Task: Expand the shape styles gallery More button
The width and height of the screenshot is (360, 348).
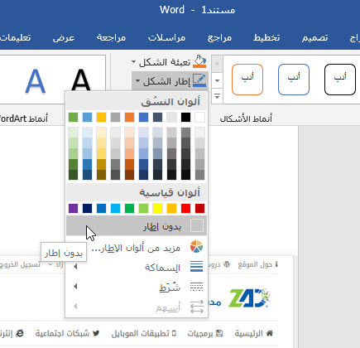Action: (217, 97)
